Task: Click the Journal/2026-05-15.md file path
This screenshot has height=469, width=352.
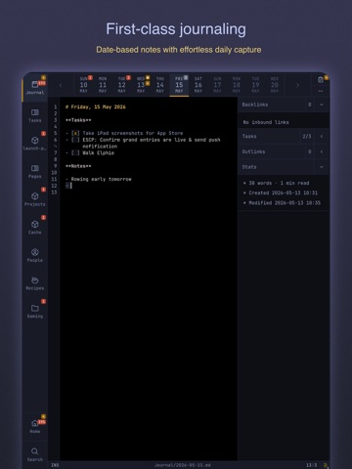Action: (x=183, y=465)
